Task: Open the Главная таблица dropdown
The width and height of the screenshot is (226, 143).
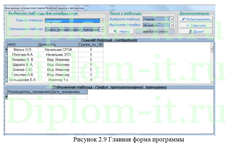Action: [102, 21]
